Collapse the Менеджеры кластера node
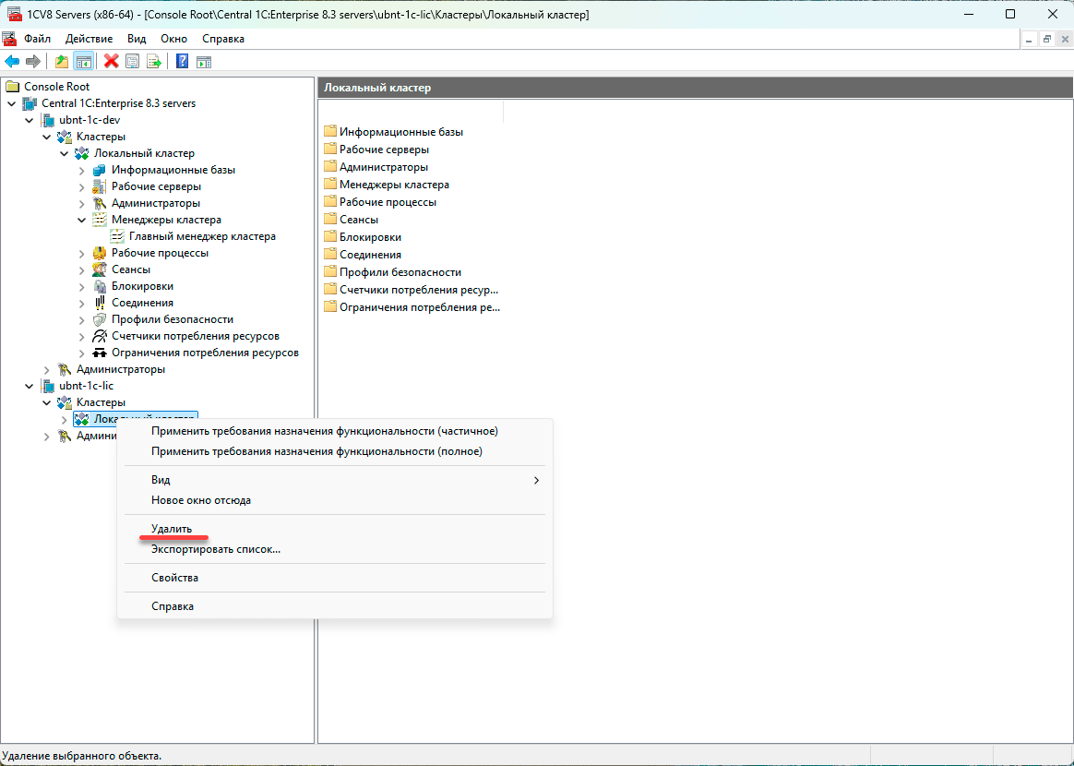This screenshot has height=766, width=1074. click(82, 220)
